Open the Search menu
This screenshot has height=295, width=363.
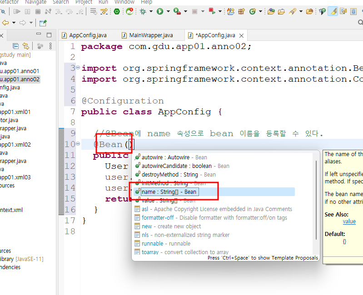[x=61, y=2]
